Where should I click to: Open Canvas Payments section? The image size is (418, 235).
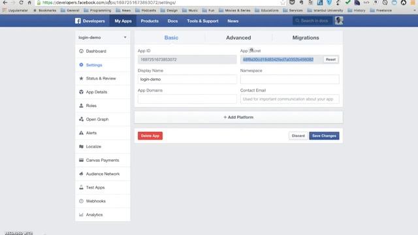point(103,160)
